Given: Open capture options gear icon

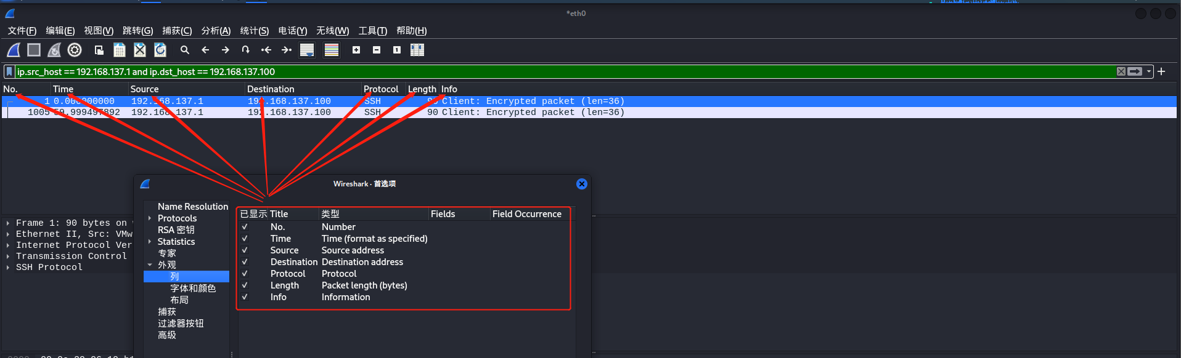Looking at the screenshot, I should (75, 50).
